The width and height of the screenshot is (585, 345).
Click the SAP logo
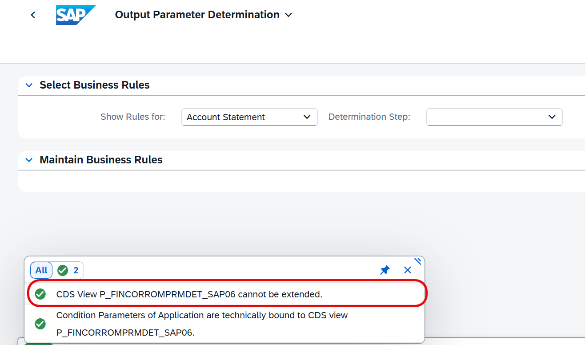click(x=76, y=15)
